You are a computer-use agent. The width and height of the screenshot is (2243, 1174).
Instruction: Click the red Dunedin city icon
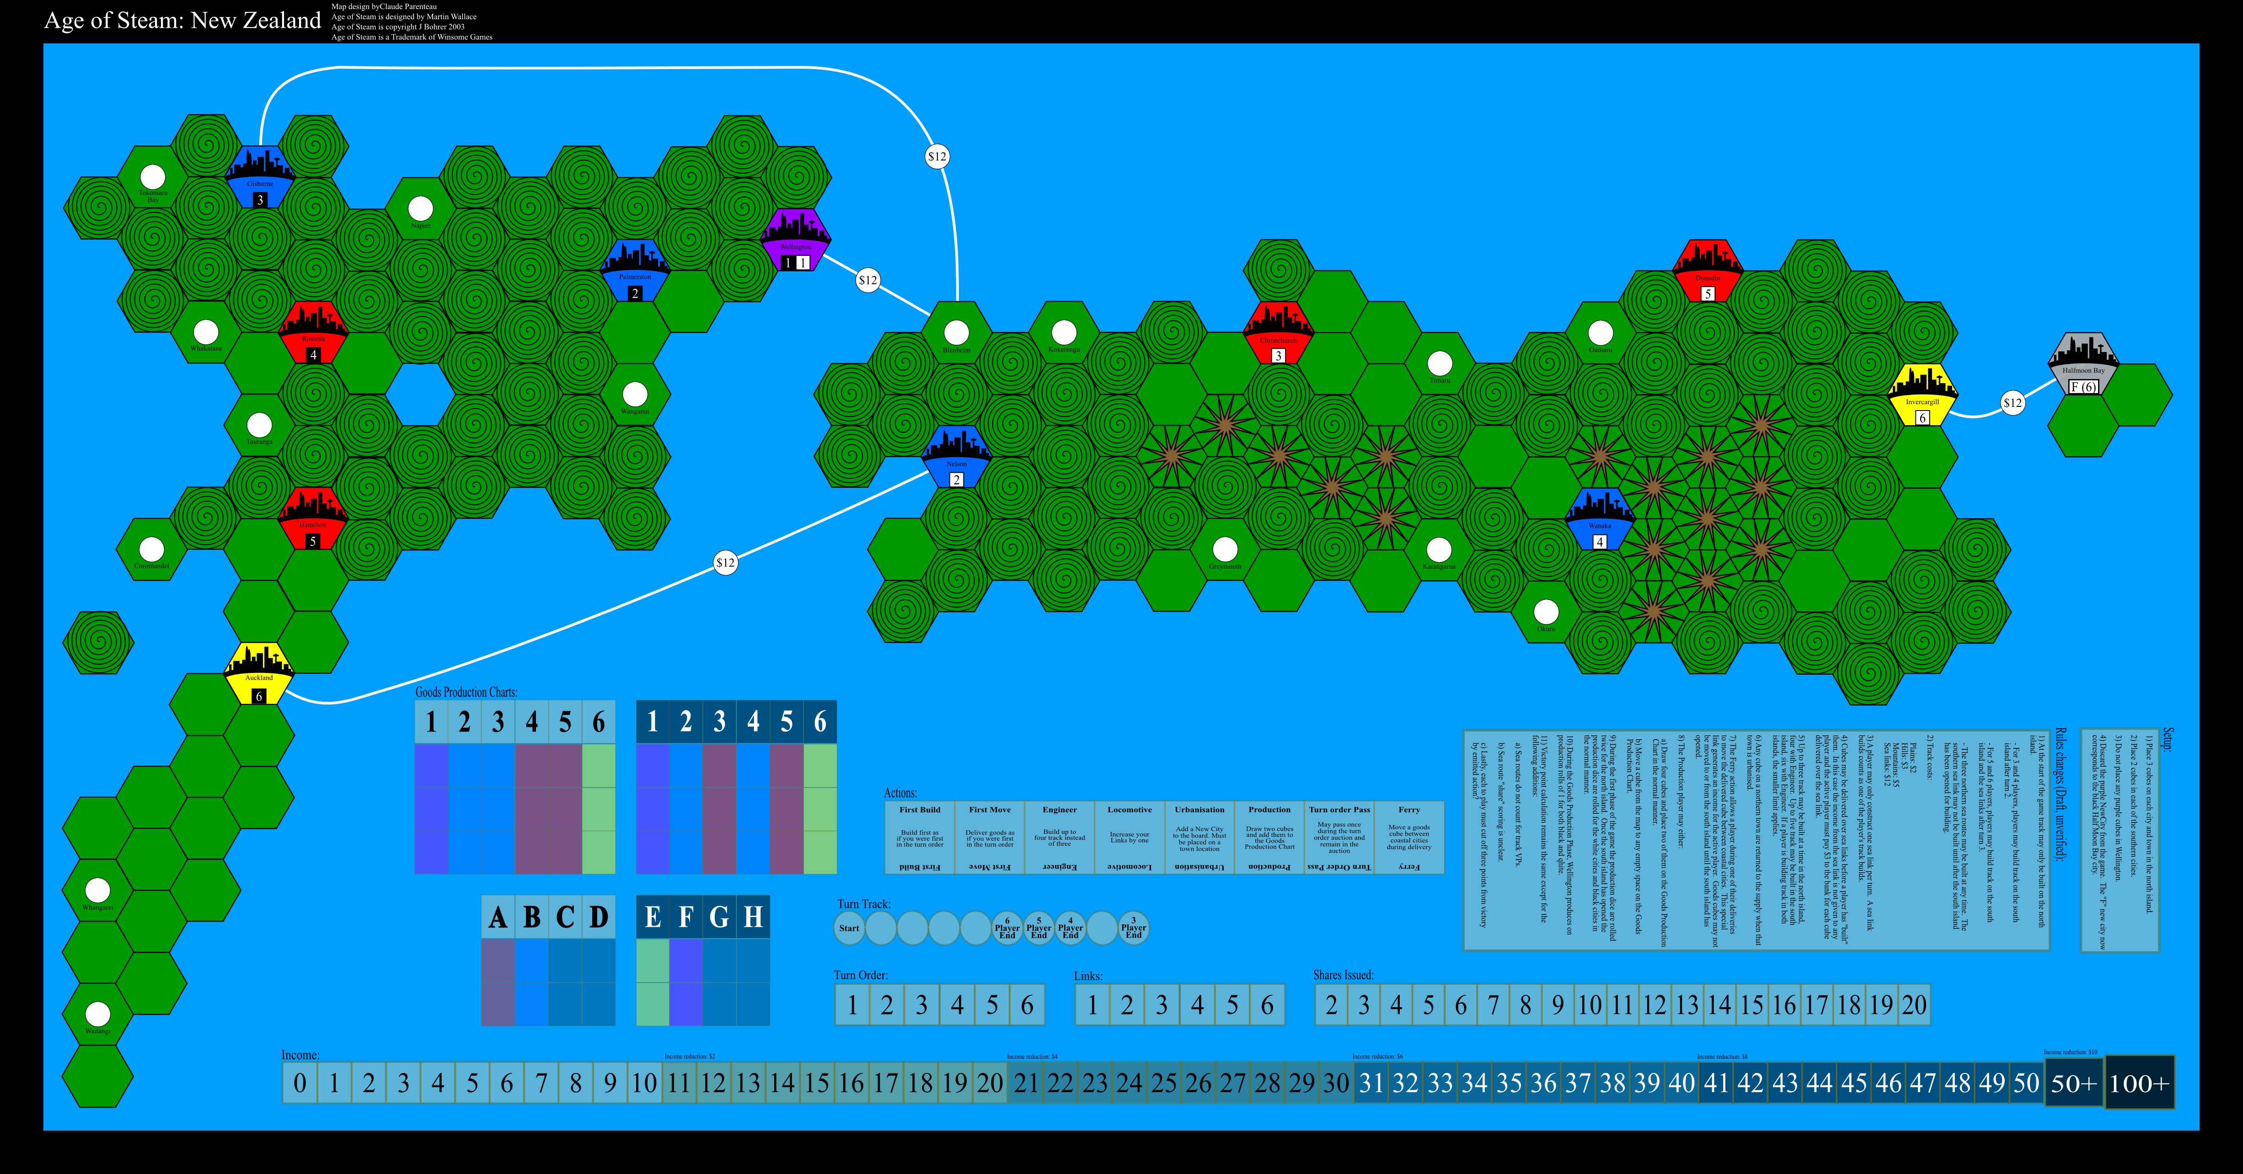[x=1707, y=271]
